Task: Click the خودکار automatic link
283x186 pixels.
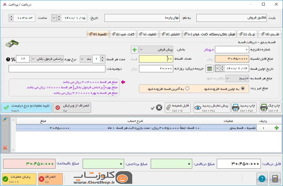Action: click(x=209, y=50)
